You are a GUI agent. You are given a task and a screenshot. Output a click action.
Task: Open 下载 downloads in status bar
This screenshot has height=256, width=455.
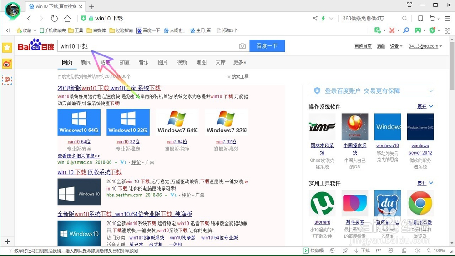tap(362, 251)
